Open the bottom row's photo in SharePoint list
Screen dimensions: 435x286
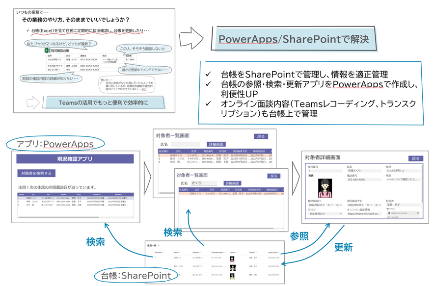(232, 276)
